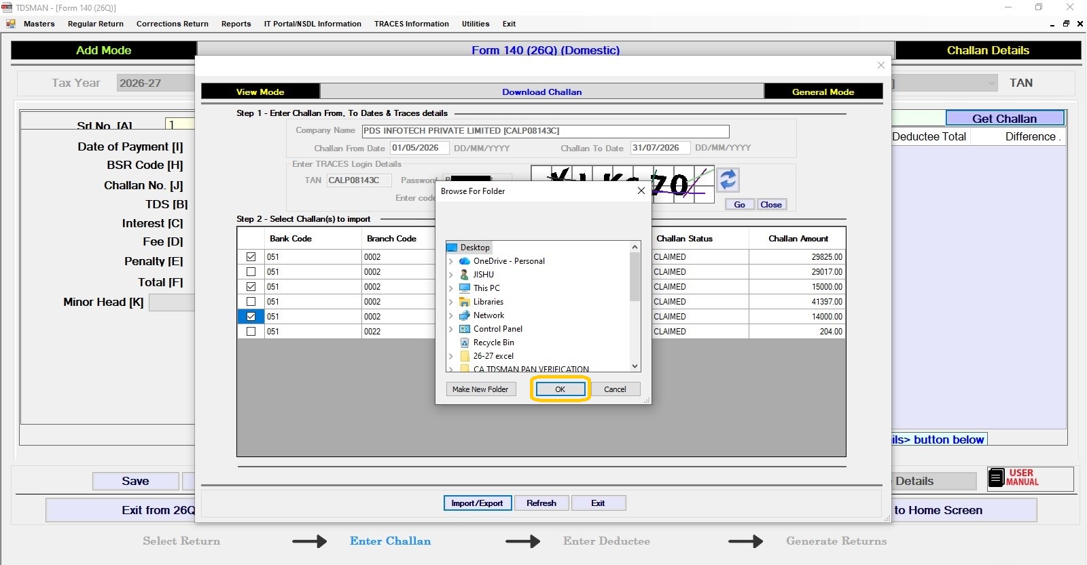Open the TRACES Information menu
Viewport: 1087px width, 565px height.
point(412,24)
